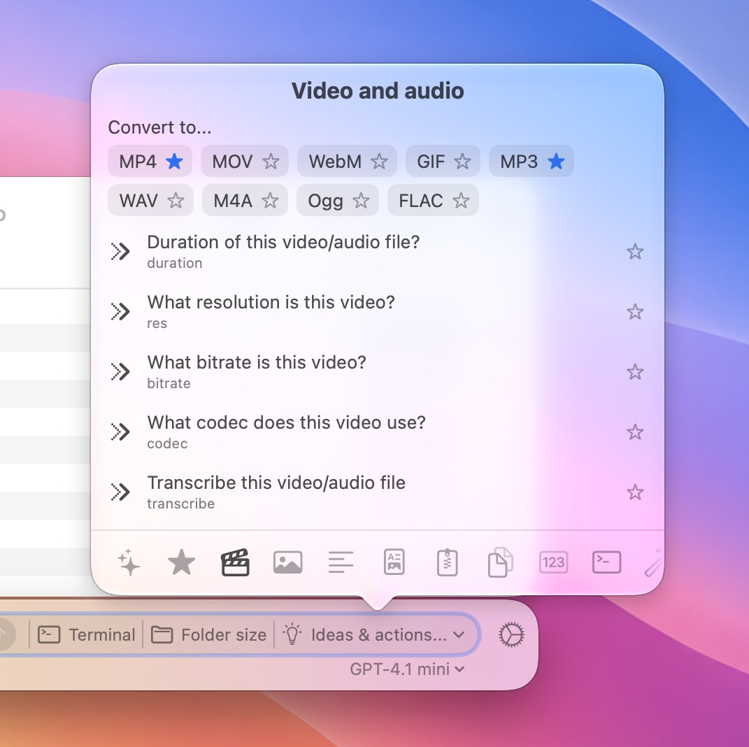749x747 pixels.
Task: Click the chevrons icon beside the codec action
Action: (x=120, y=432)
